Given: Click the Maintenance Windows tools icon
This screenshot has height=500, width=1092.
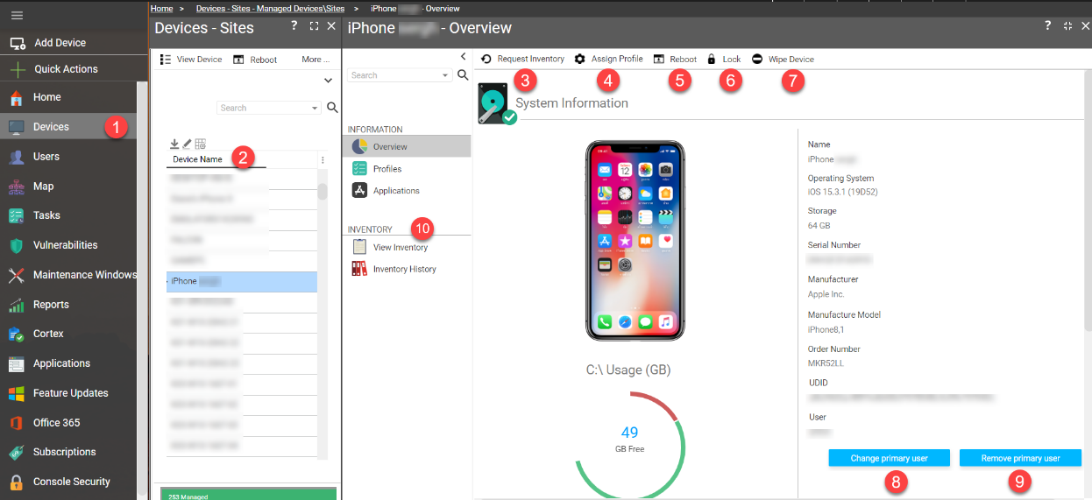Looking at the screenshot, I should click(16, 275).
